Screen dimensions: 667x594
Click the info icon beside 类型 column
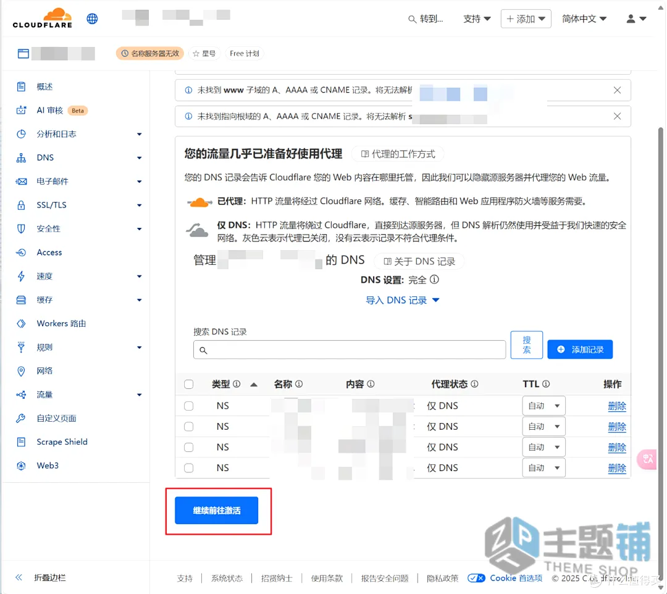pyautogui.click(x=237, y=384)
